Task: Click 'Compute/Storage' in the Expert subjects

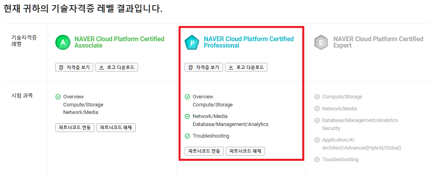Action: (342, 97)
